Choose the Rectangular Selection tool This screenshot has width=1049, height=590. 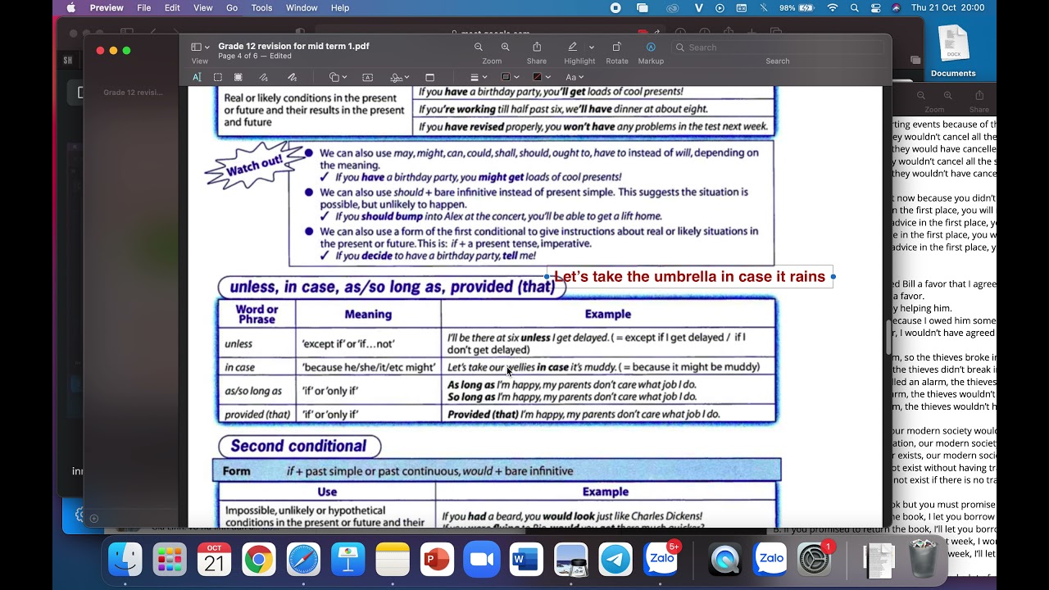(218, 77)
